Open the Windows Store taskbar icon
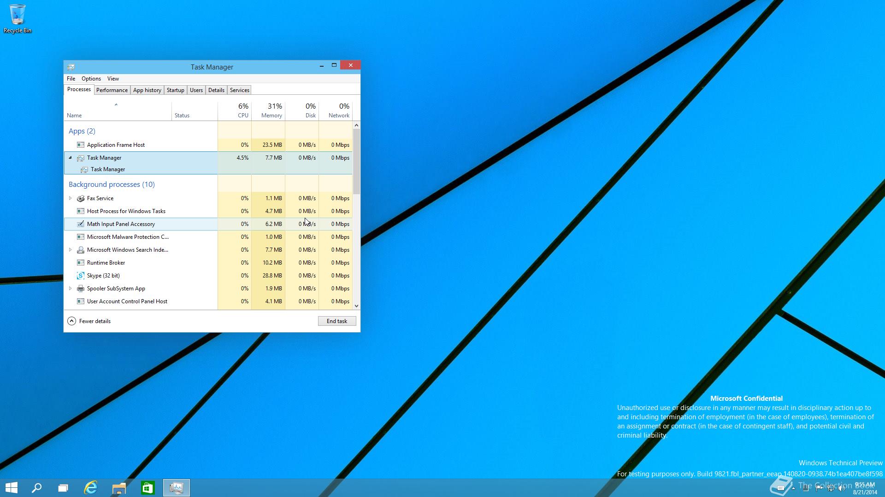 click(147, 488)
